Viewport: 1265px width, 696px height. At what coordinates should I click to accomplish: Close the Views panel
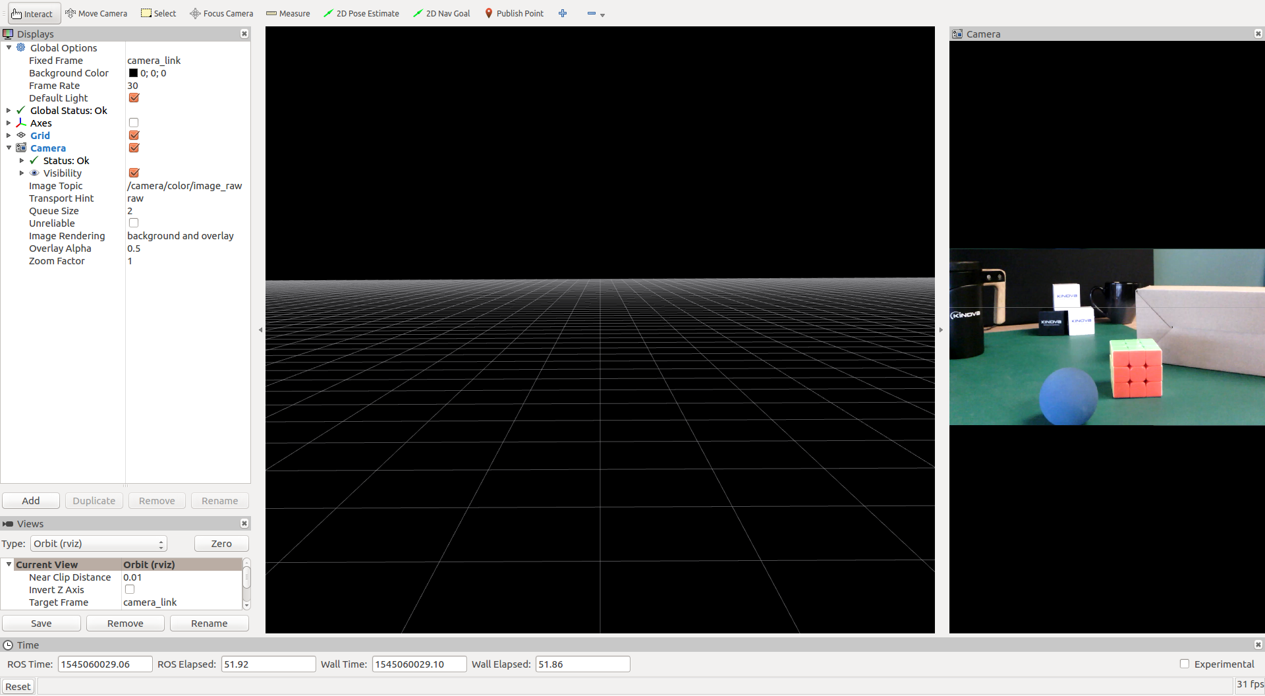[x=244, y=523]
